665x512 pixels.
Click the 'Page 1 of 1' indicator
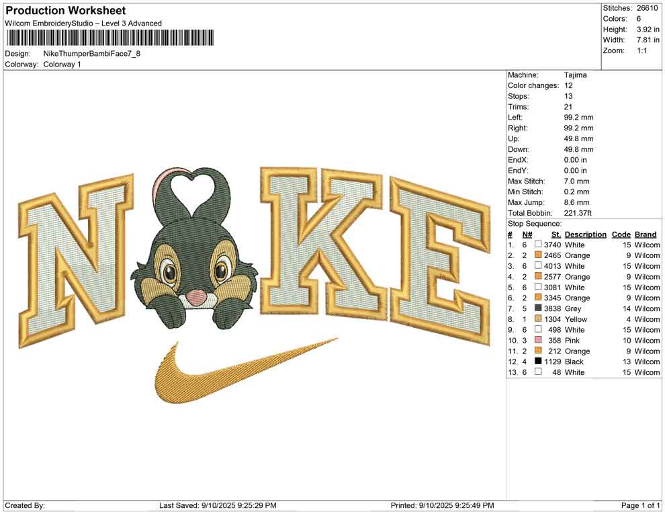click(x=640, y=505)
